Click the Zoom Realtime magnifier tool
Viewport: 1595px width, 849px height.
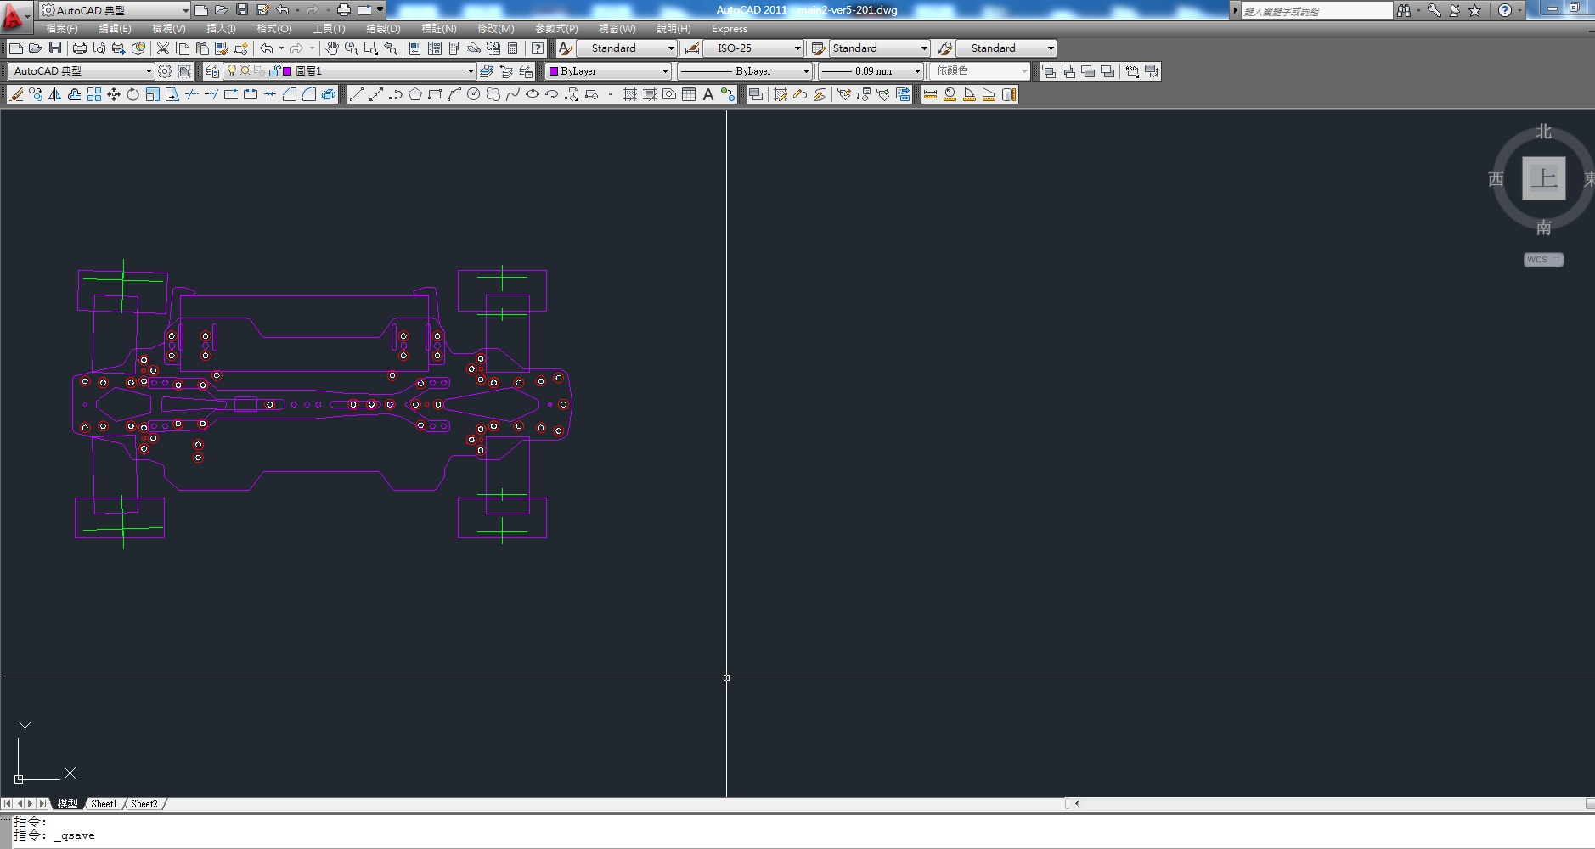[352, 48]
